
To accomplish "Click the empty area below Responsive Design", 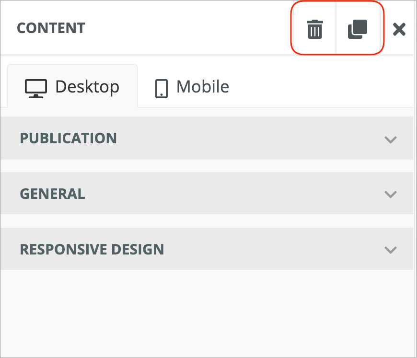I will click(206, 312).
